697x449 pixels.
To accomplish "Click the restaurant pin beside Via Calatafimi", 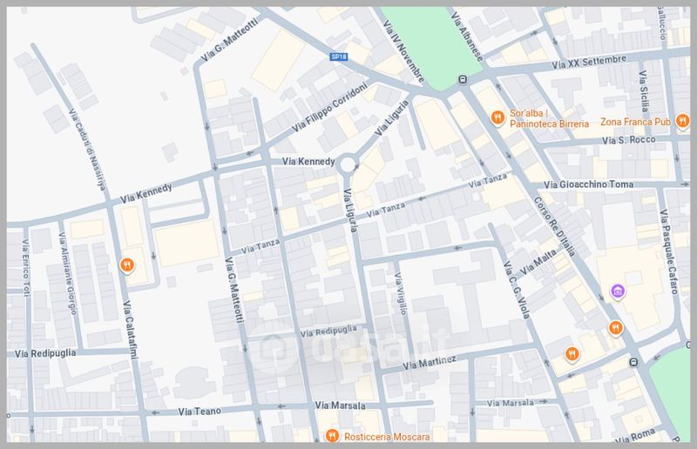I will click(x=127, y=265).
